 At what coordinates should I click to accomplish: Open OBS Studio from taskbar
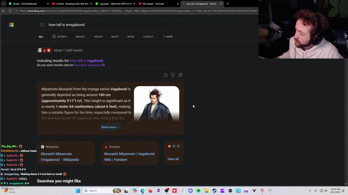tap(166, 191)
